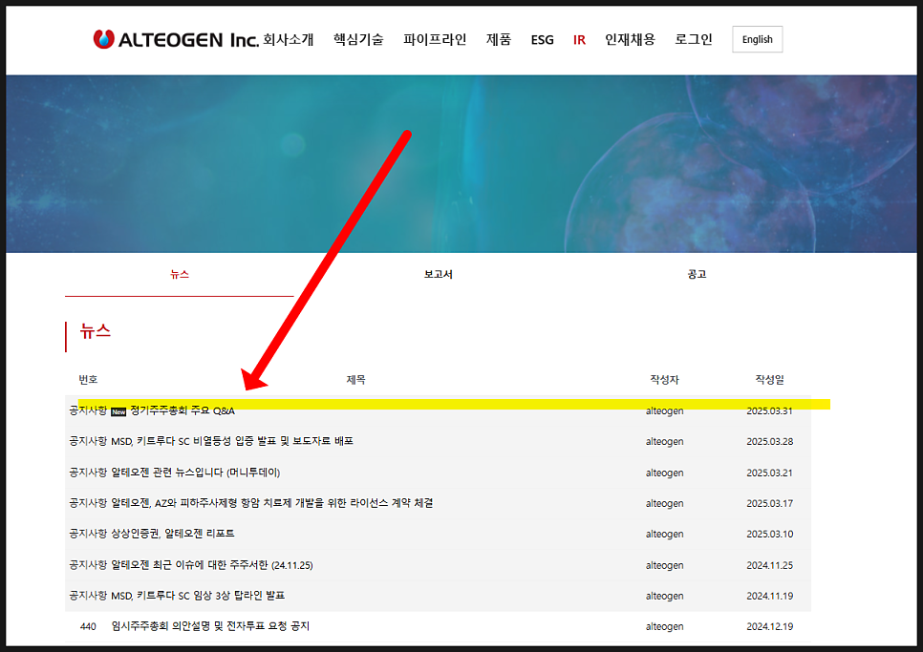Switch language with the English button
This screenshot has height=652, width=923.
757,39
